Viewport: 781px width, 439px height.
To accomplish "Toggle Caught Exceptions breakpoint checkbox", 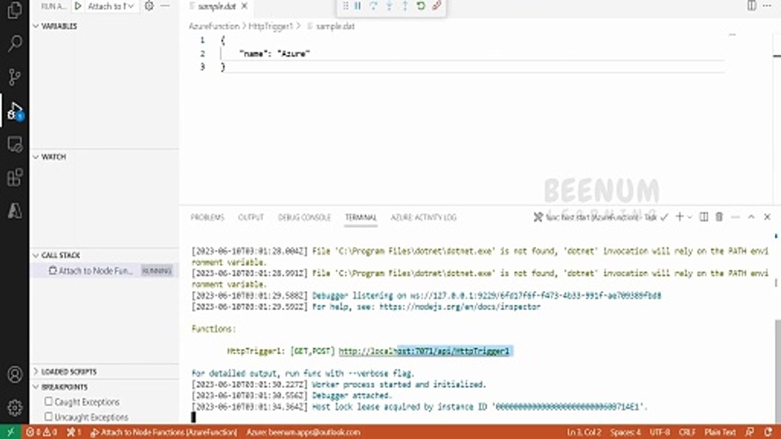I will [49, 401].
